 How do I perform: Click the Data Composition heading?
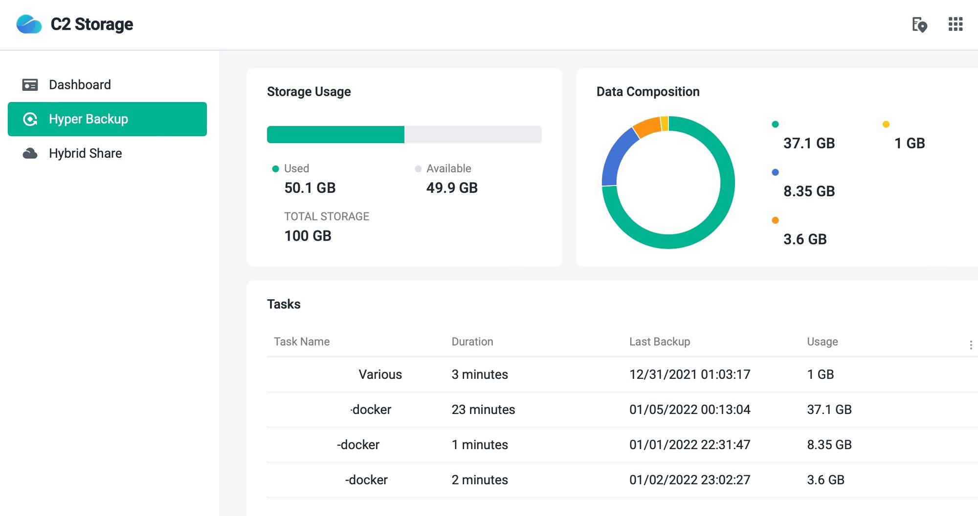click(x=648, y=92)
